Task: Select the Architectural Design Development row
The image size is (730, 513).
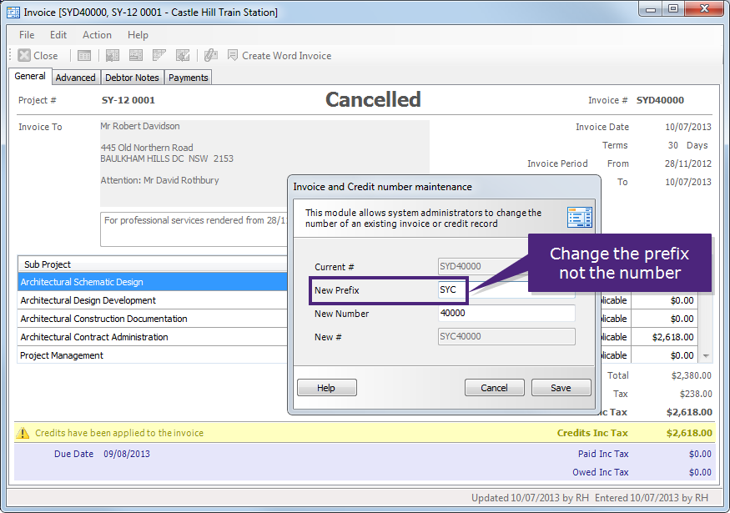Action: 87,300
